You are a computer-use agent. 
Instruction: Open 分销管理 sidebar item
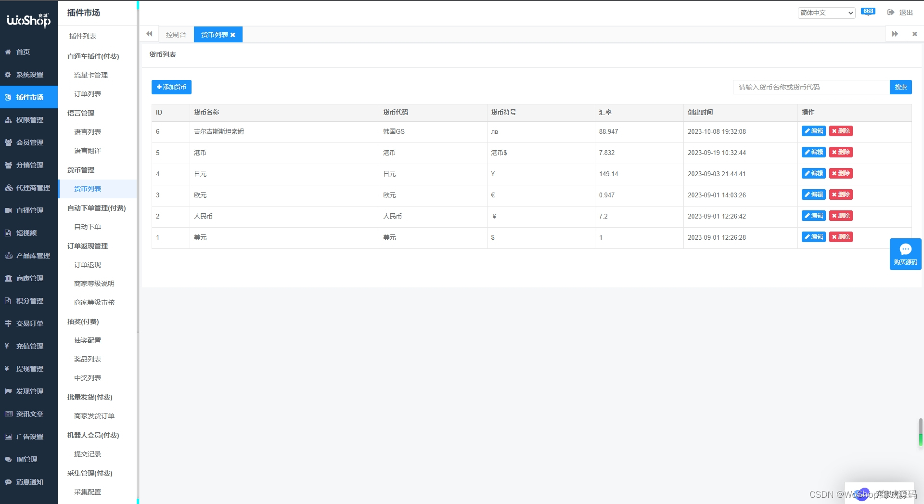click(x=29, y=165)
